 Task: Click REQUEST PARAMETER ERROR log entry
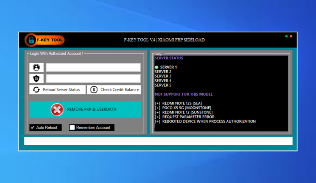(x=184, y=117)
